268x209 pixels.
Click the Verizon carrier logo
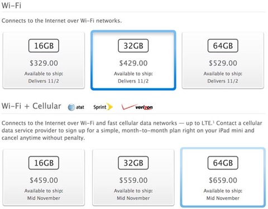click(137, 107)
